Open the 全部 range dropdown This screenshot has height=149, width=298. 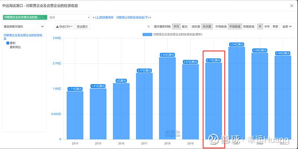(x=287, y=26)
